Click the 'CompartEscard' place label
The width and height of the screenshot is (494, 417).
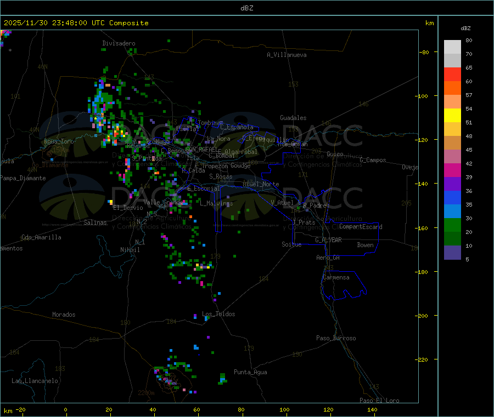(361, 226)
